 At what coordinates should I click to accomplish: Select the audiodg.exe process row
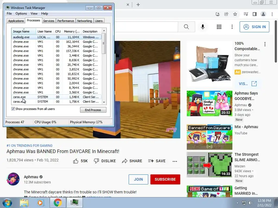pos(56,37)
